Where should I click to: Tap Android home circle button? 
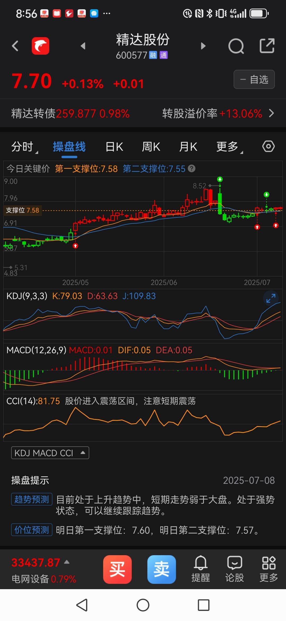tap(143, 605)
